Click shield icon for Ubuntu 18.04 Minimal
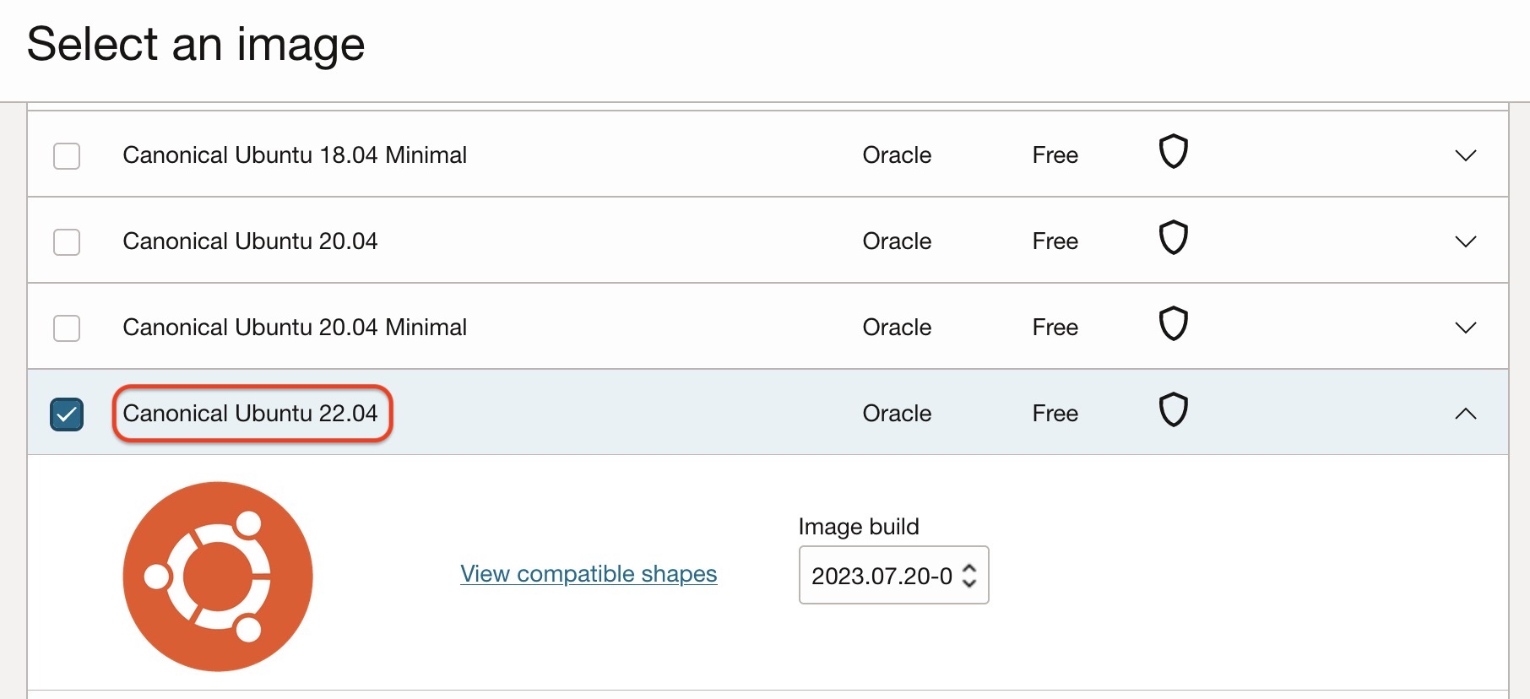The width and height of the screenshot is (1530, 699). coord(1173,152)
